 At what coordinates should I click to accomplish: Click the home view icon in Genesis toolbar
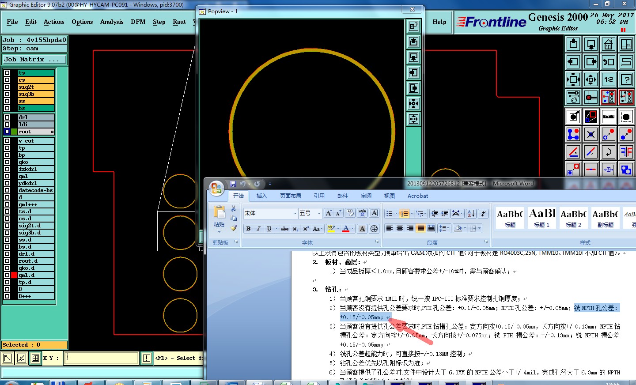pyautogui.click(x=609, y=44)
